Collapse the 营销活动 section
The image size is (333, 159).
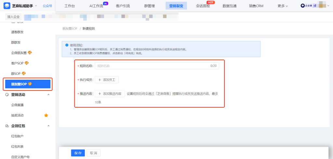tap(48, 95)
